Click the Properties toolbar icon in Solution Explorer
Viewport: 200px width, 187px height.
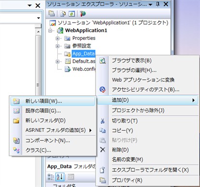(x=52, y=13)
